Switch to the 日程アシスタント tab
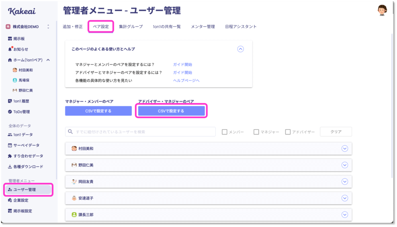Screen dimensions: 397x227 (x=241, y=27)
